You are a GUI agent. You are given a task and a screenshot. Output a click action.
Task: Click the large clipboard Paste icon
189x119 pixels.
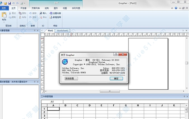coord(4,15)
